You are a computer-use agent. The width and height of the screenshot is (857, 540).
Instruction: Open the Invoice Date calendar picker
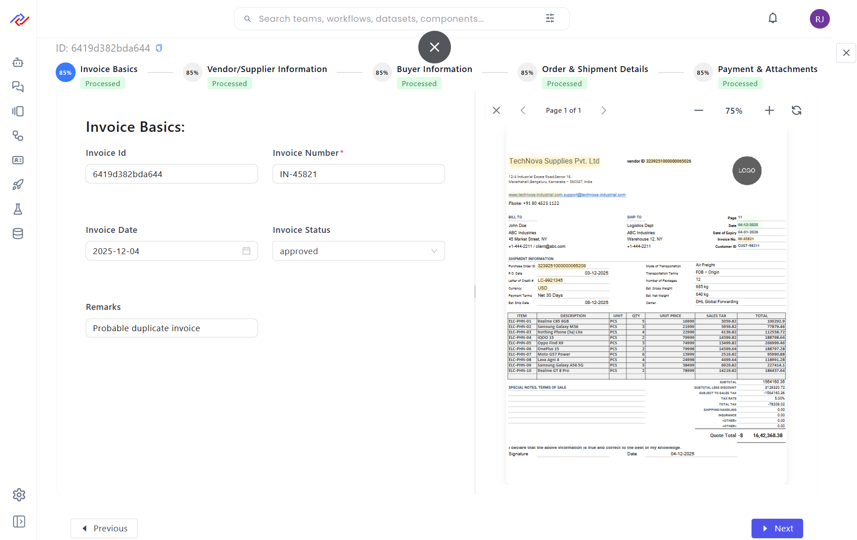point(247,251)
